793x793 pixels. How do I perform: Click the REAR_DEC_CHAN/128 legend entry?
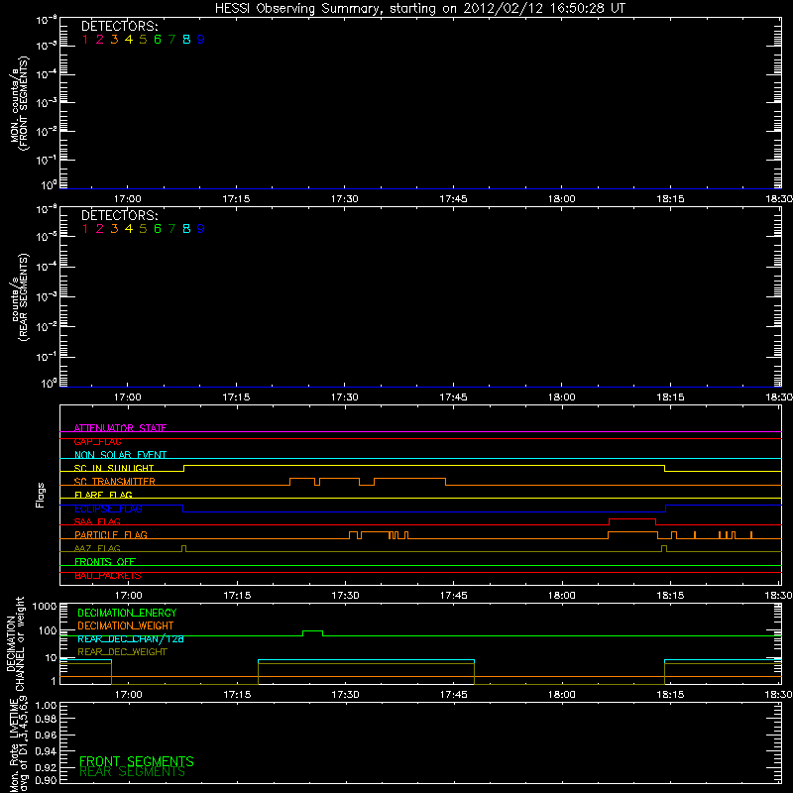point(131,639)
